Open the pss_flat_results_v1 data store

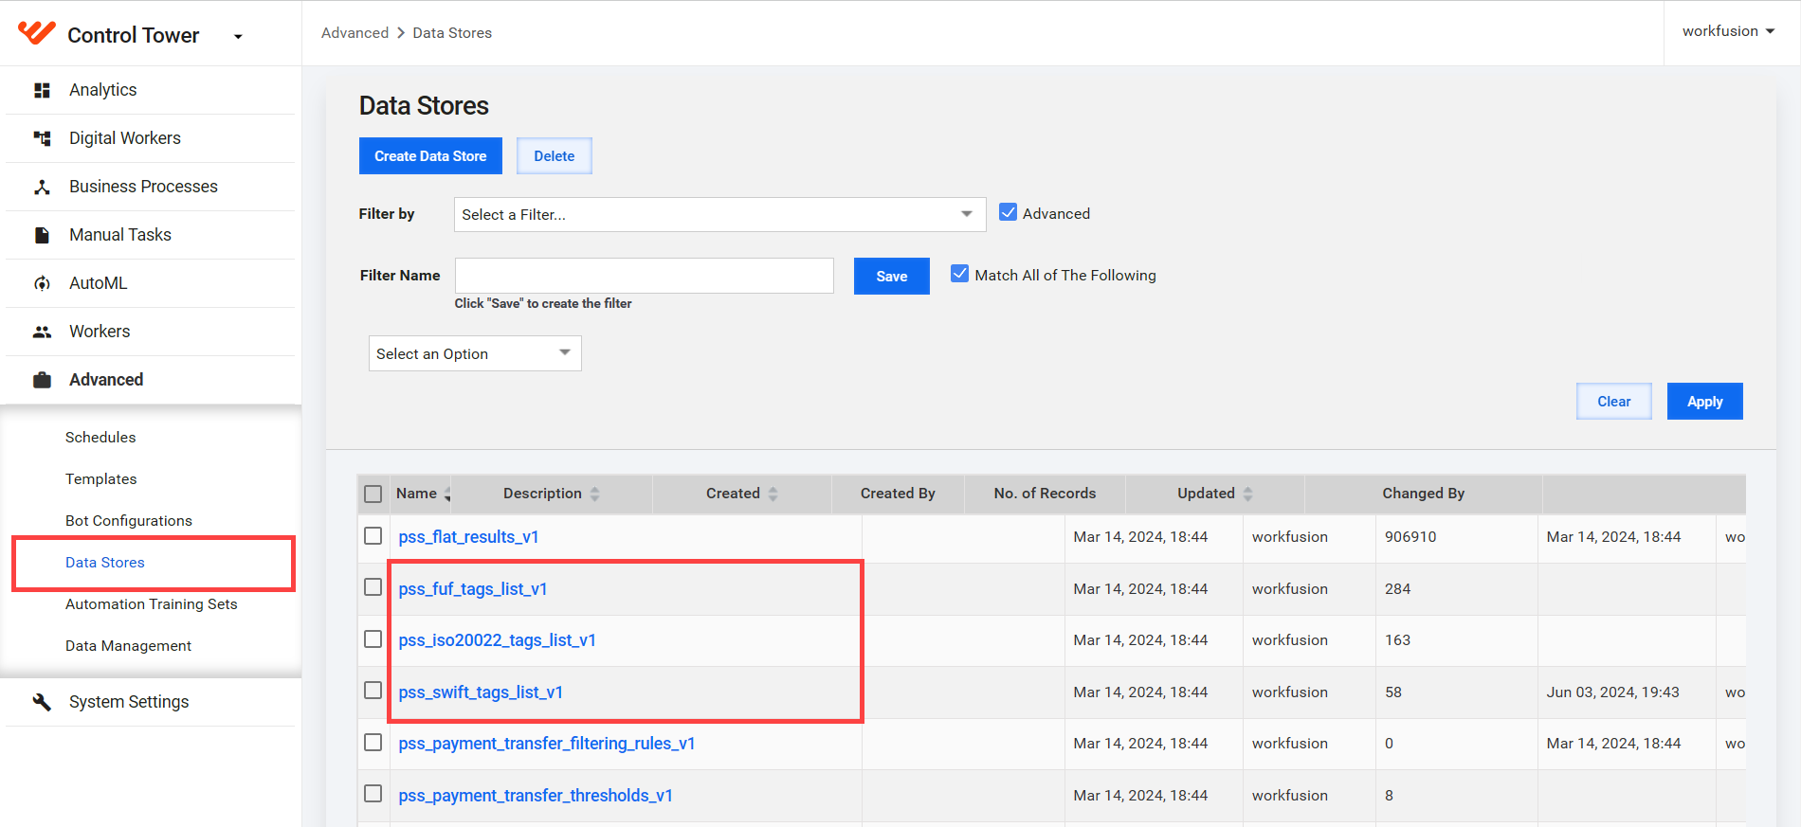click(468, 537)
